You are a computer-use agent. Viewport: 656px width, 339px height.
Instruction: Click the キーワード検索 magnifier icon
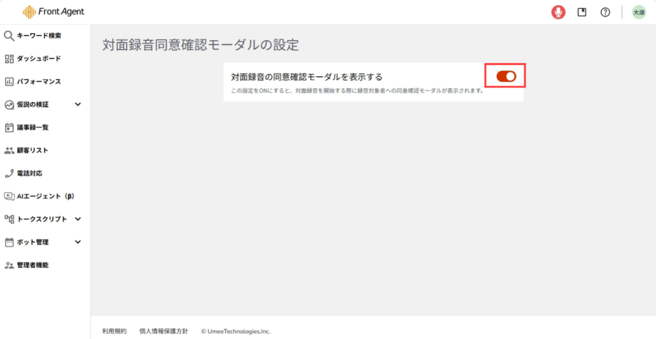point(9,36)
